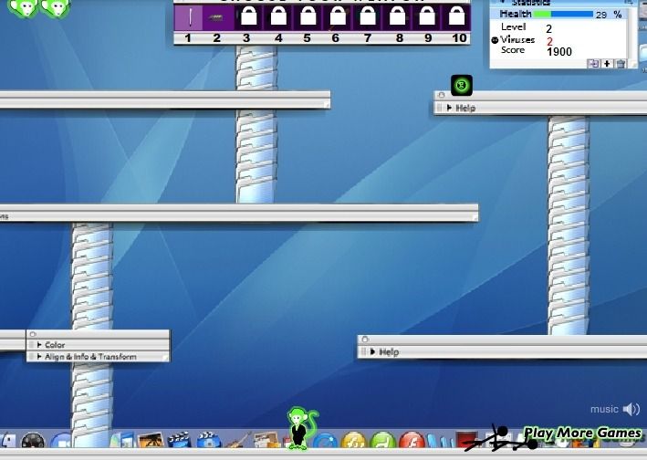647x460 pixels.
Task: Click the round button on lower Help window
Action: [365, 340]
